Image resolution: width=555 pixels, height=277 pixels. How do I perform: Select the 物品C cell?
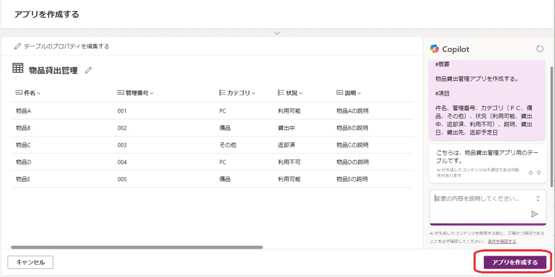(23, 145)
